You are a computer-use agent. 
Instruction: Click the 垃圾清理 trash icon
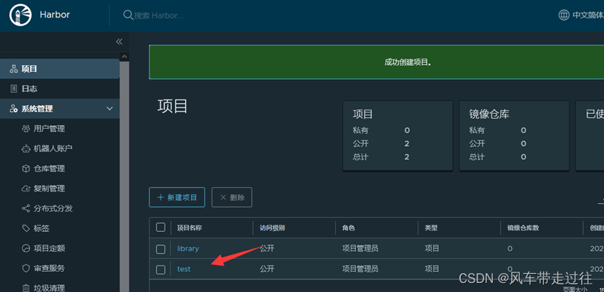[26, 288]
